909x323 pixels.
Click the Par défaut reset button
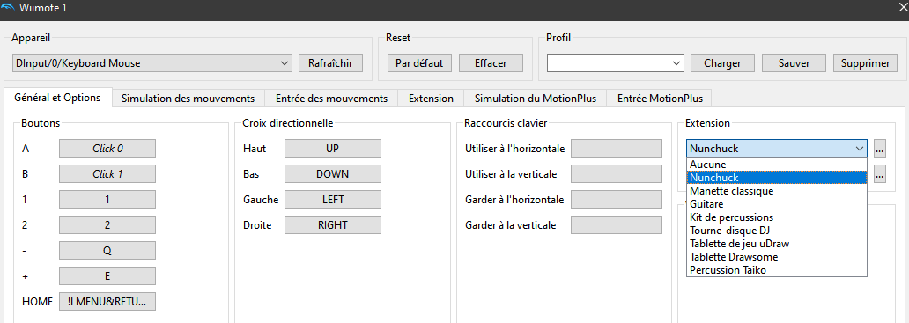[x=419, y=63]
